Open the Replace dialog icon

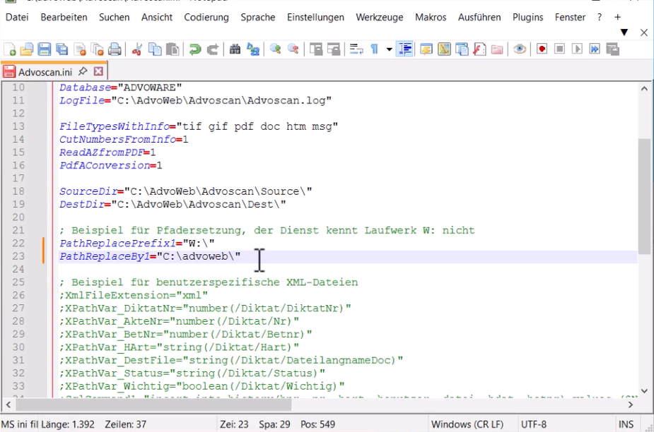[252, 49]
